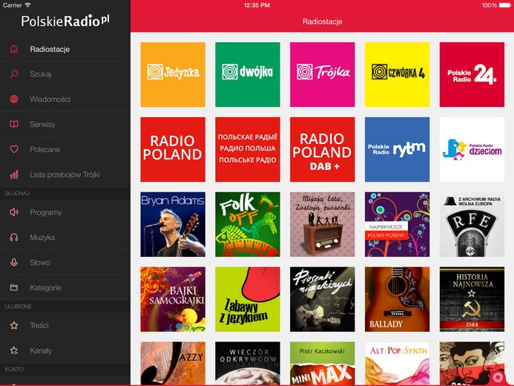Open the Alt Pop Synth channel
514x386 pixels.
click(397, 363)
